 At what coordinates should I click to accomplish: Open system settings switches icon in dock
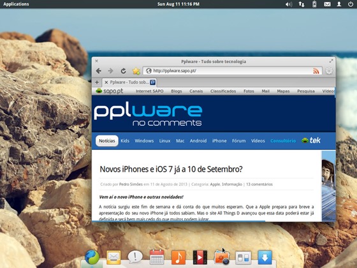[243, 258]
